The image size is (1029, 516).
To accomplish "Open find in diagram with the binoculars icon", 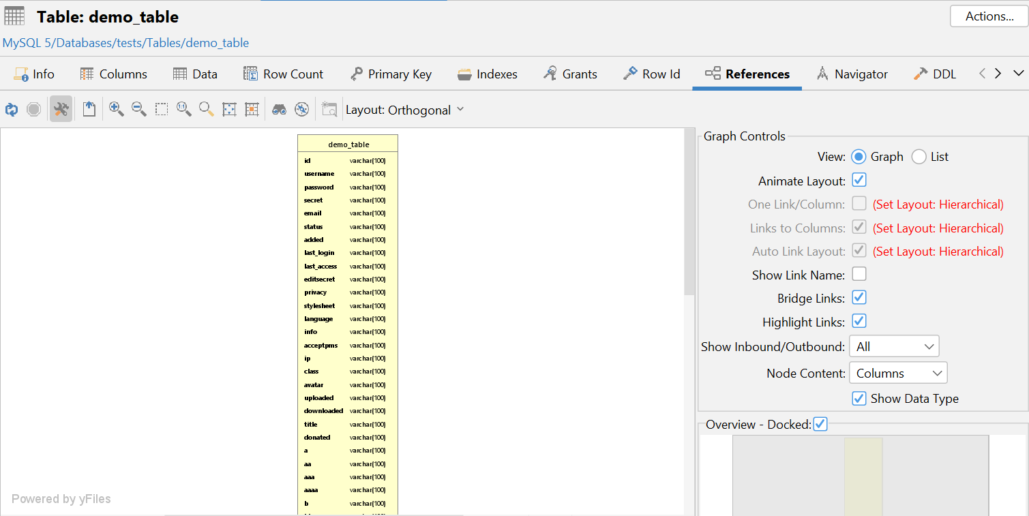I will click(279, 109).
